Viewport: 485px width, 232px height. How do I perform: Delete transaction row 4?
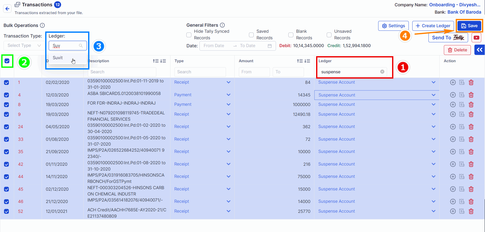coord(471,95)
